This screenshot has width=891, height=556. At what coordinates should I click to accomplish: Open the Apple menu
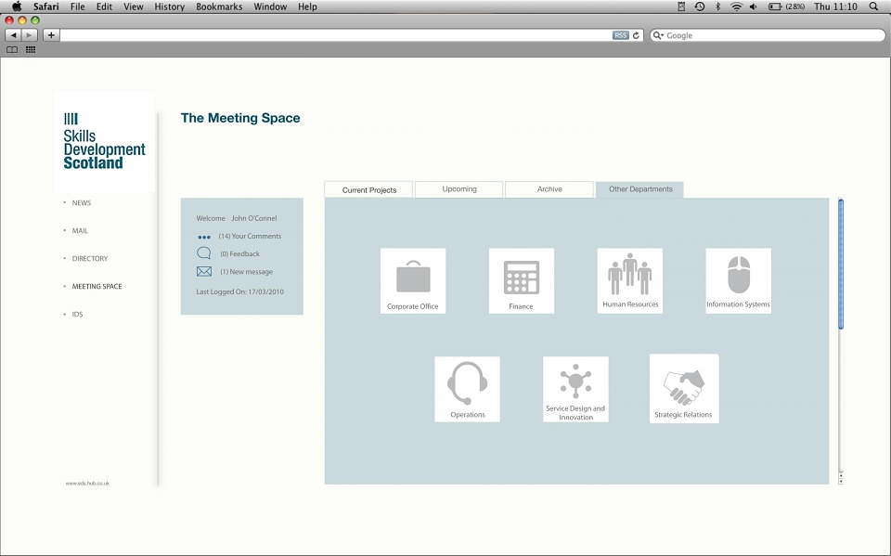pos(17,6)
